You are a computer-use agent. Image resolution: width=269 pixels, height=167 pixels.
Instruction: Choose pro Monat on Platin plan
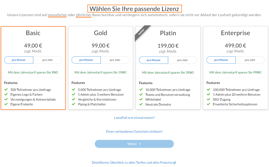153,60
